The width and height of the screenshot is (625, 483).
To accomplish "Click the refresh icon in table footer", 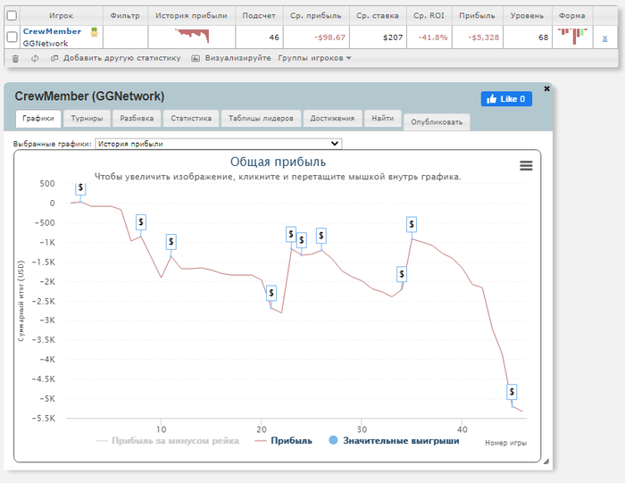I will (35, 59).
